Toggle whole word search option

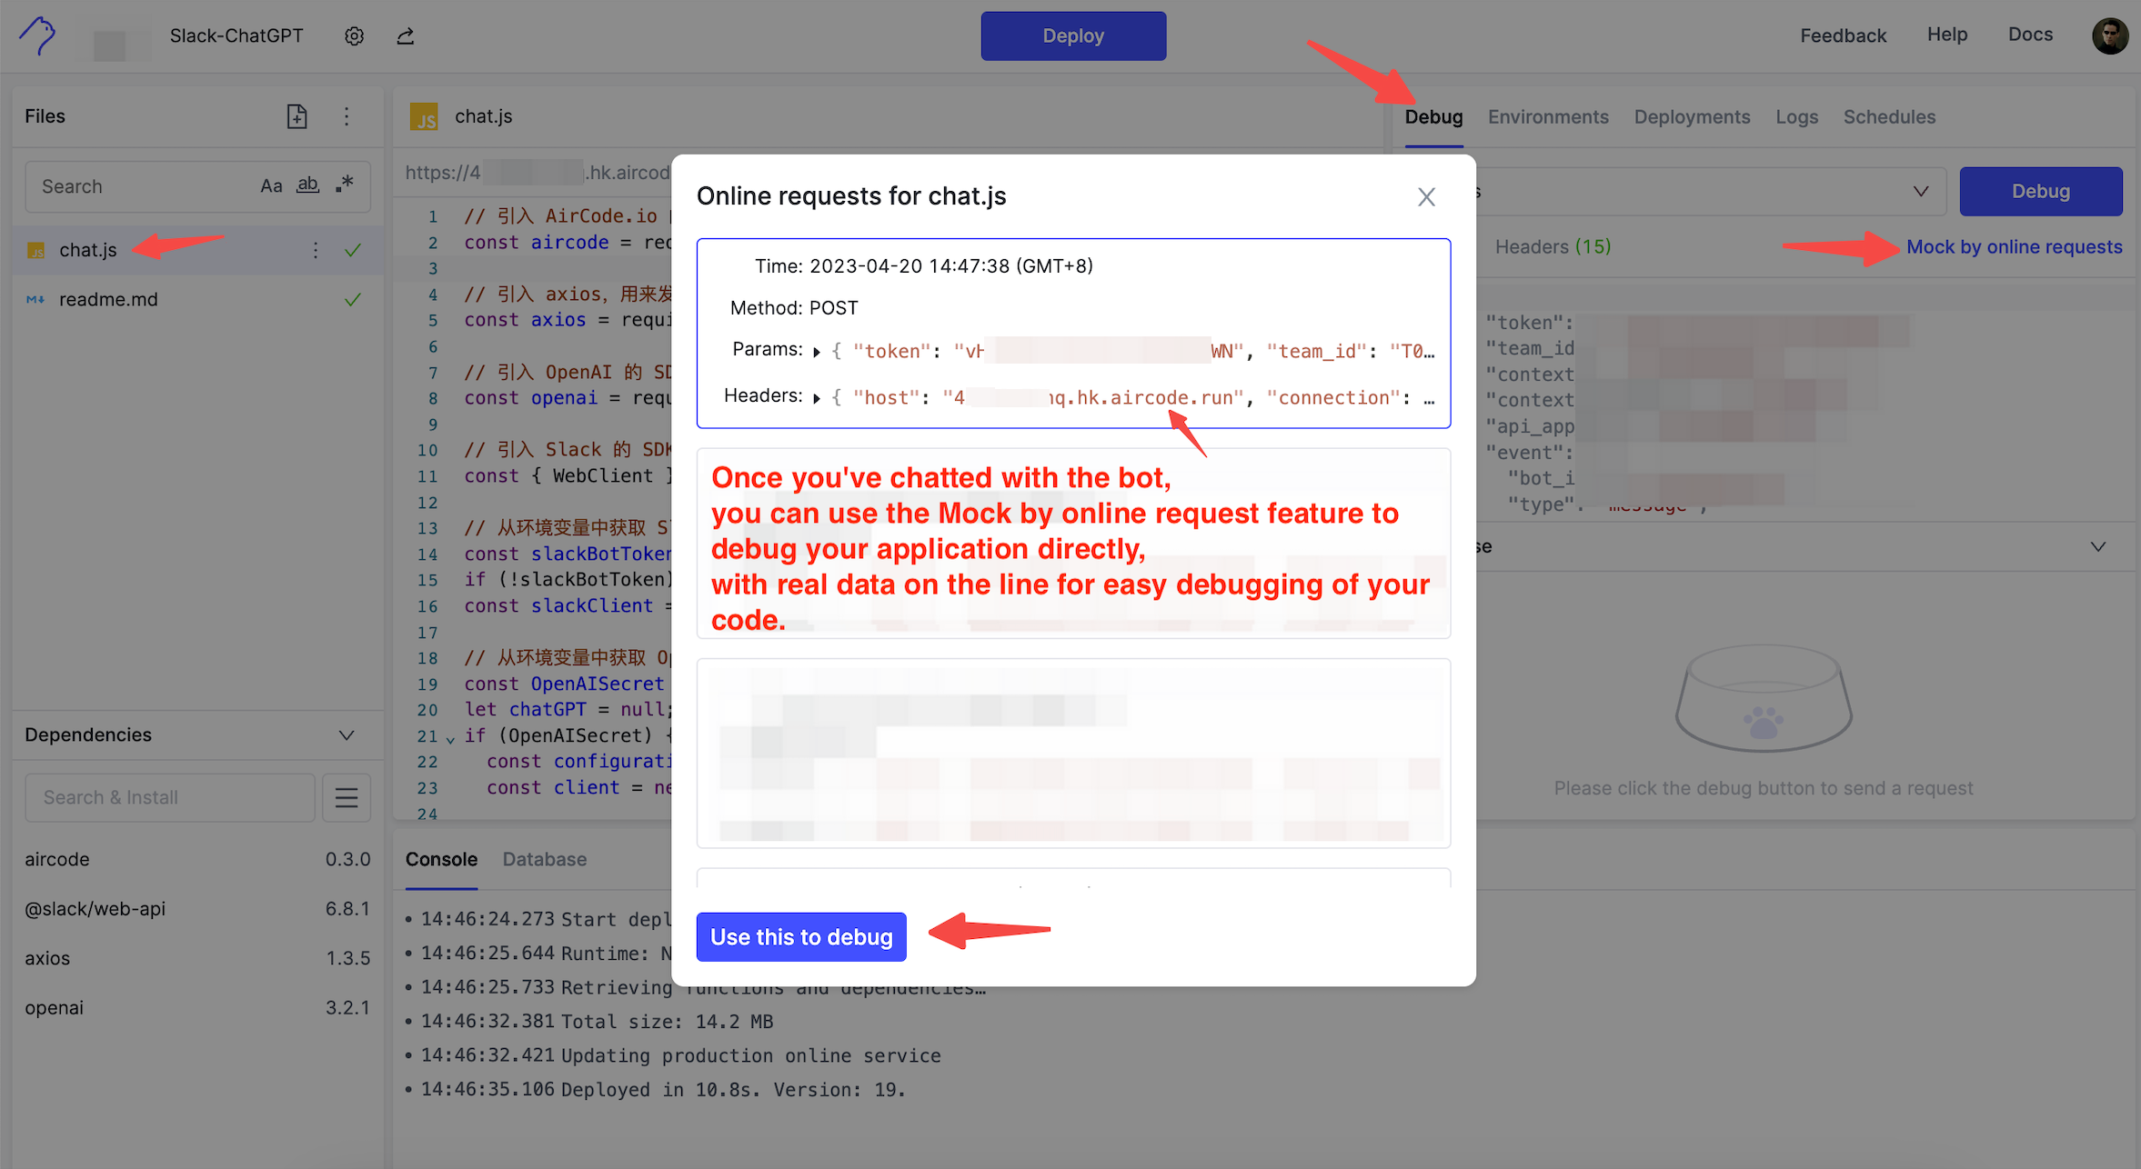tap(308, 185)
